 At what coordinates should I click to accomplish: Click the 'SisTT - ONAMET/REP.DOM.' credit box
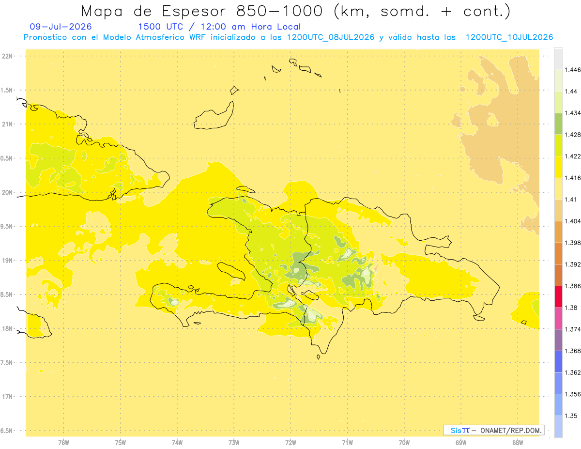tap(493, 430)
